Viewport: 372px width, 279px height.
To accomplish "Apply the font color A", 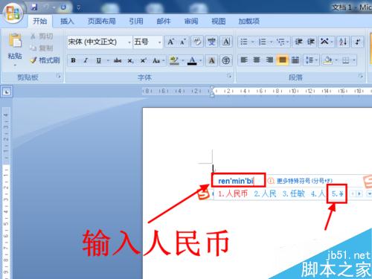I will click(192, 60).
